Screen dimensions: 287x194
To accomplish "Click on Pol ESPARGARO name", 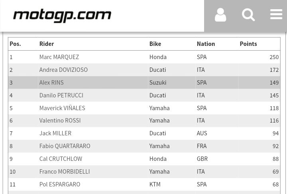I will coord(60,184).
